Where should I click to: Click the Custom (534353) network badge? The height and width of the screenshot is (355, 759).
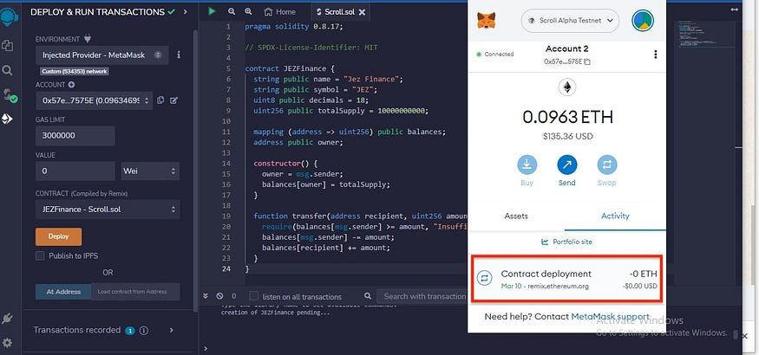pyautogui.click(x=74, y=72)
